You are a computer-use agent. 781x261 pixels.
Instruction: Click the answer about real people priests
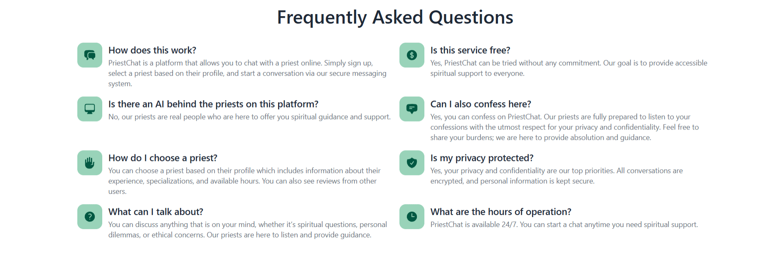click(x=249, y=117)
